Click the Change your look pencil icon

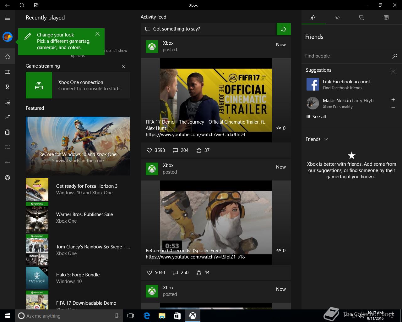28,36
